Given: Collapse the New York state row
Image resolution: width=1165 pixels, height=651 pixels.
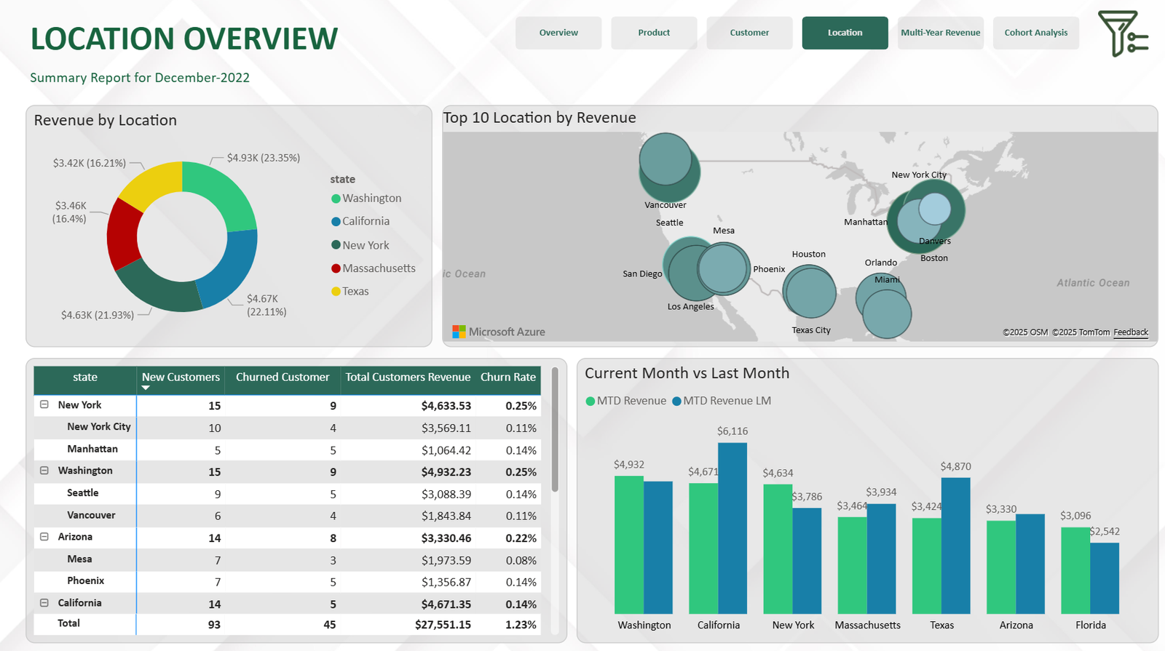Looking at the screenshot, I should pos(44,404).
